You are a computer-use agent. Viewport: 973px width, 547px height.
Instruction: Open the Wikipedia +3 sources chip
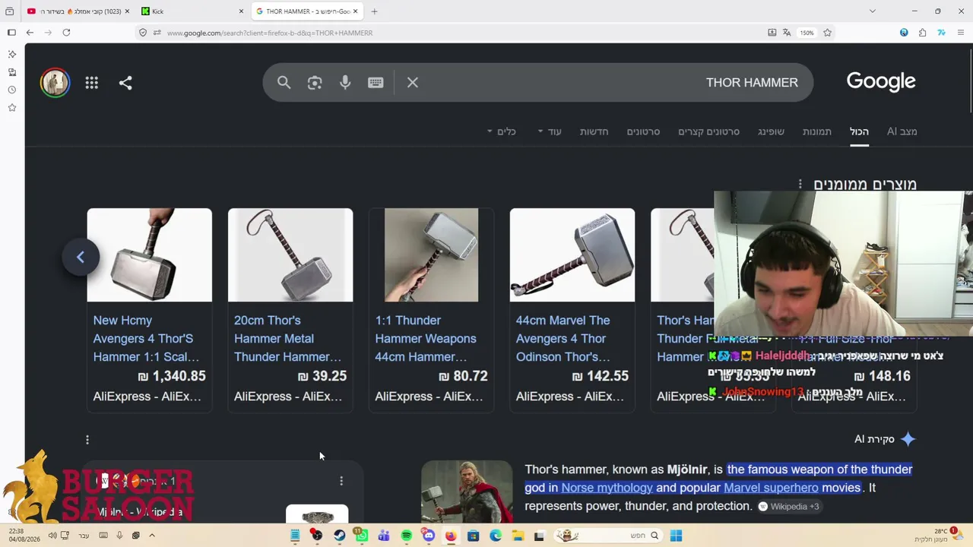788,507
